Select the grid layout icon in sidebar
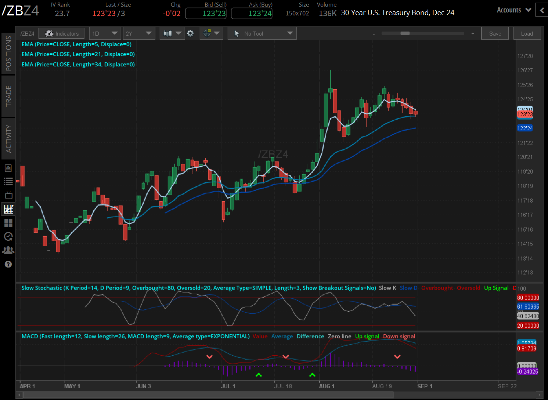Screen dimensions: 548x400 tap(8, 223)
